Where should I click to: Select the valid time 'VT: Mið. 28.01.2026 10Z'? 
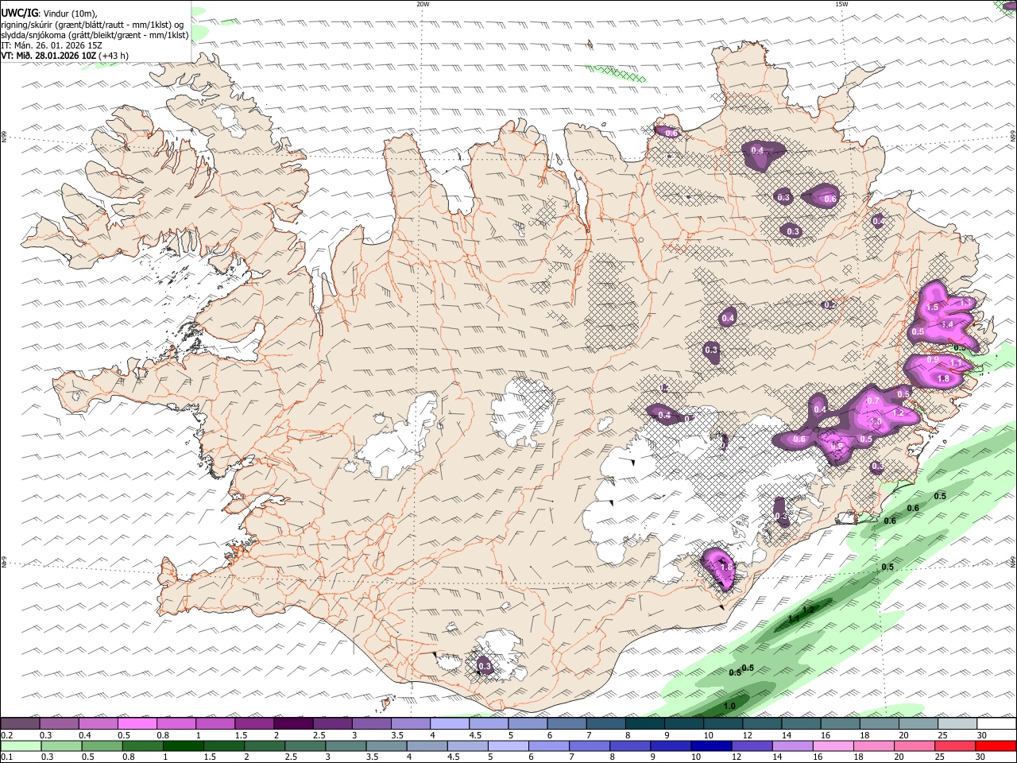(x=48, y=56)
